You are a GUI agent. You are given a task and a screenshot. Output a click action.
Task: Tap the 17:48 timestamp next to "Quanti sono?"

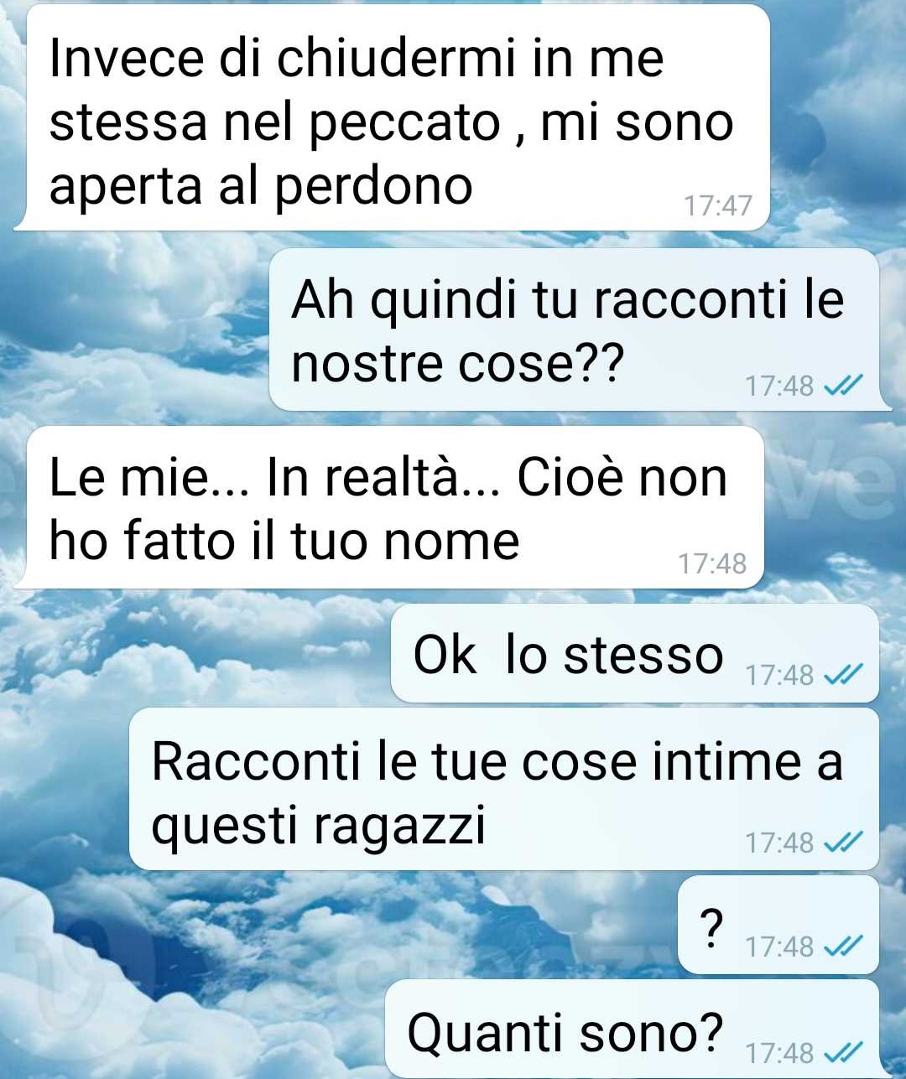point(779,1051)
